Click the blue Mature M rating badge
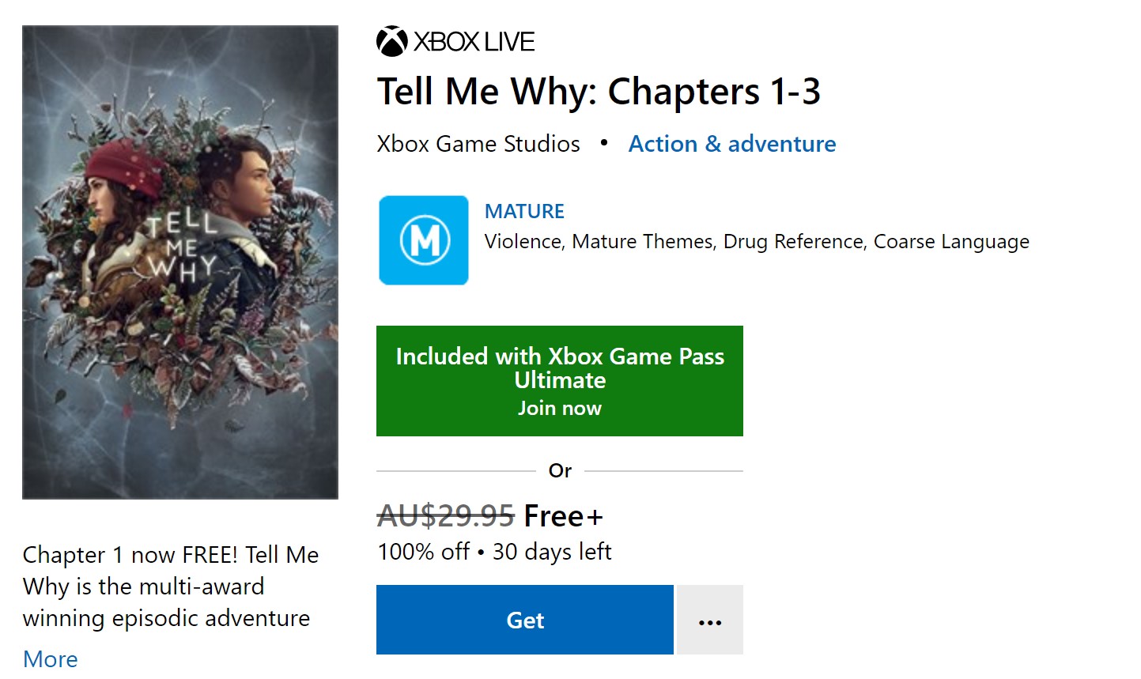 424,240
